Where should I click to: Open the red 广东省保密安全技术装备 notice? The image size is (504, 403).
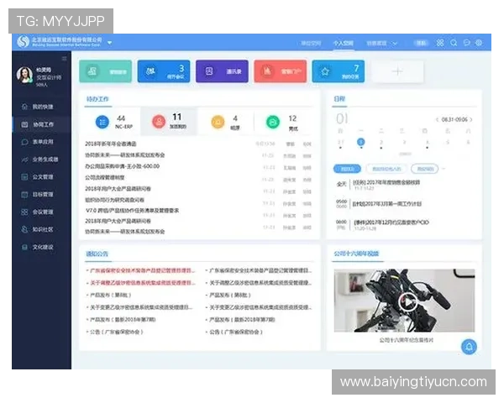(141, 270)
